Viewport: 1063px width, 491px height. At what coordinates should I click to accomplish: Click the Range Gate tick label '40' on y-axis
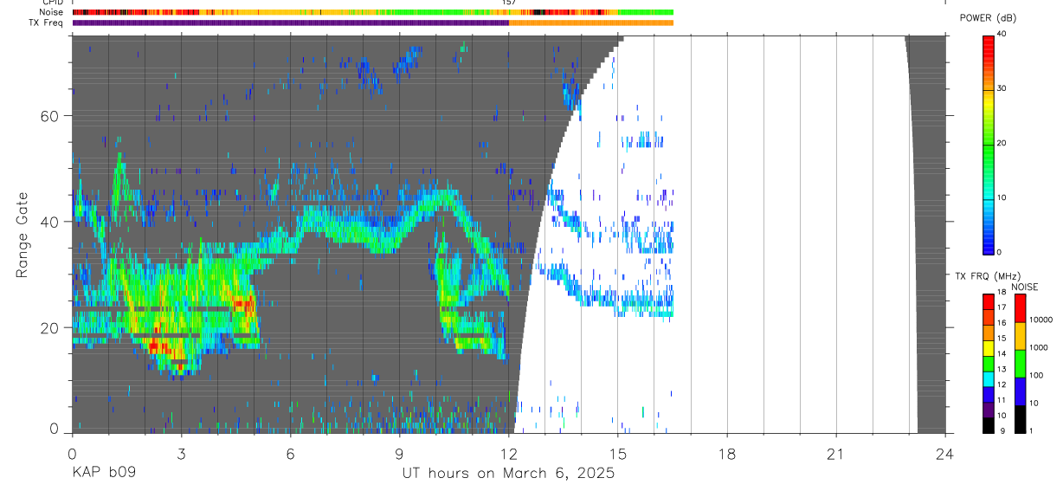[x=51, y=222]
